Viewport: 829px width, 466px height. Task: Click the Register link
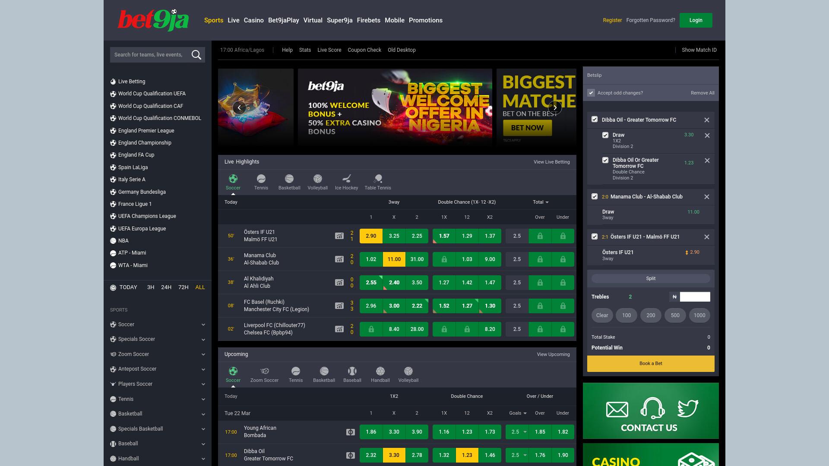[x=612, y=20]
